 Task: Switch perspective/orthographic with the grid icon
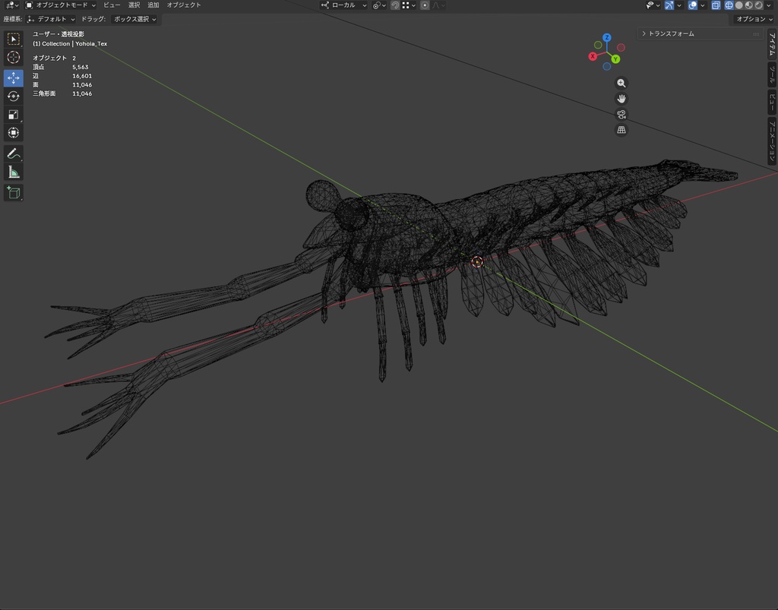(x=621, y=130)
